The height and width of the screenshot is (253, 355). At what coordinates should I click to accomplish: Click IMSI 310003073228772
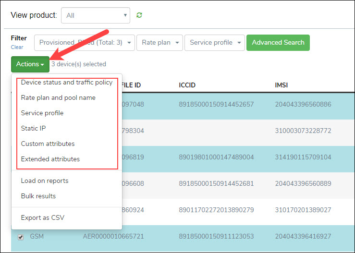pyautogui.click(x=303, y=131)
